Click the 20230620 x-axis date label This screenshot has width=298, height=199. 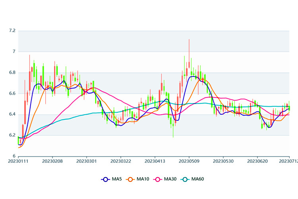(x=256, y=162)
